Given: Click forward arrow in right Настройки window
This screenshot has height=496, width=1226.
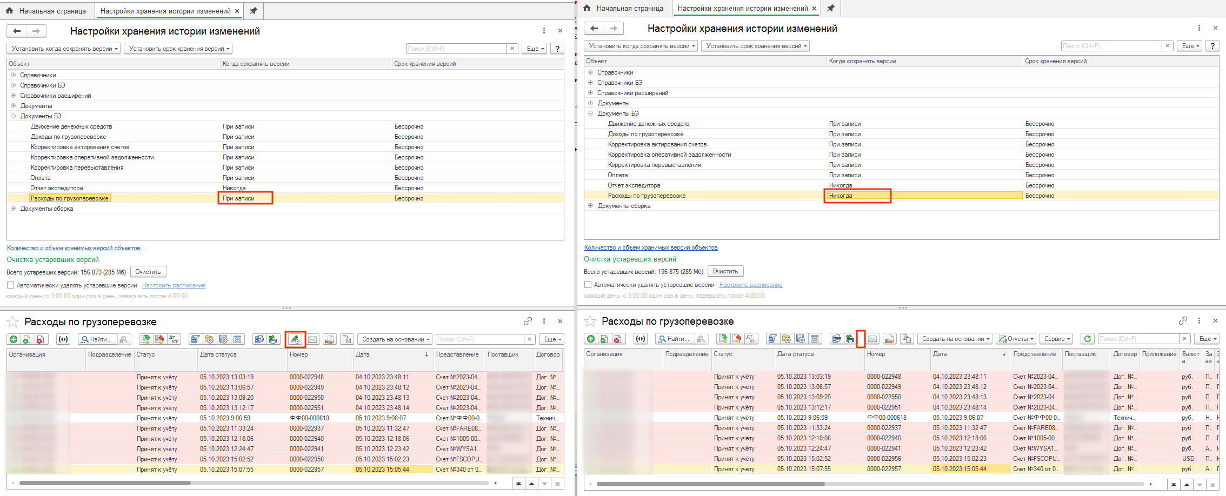Looking at the screenshot, I should [614, 28].
